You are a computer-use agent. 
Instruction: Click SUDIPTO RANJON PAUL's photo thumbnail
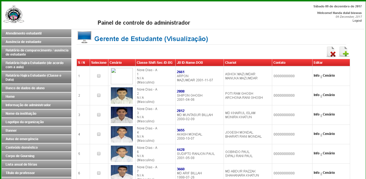tap(122, 154)
